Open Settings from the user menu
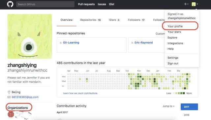This screenshot has width=211, height=120. (x=173, y=58)
